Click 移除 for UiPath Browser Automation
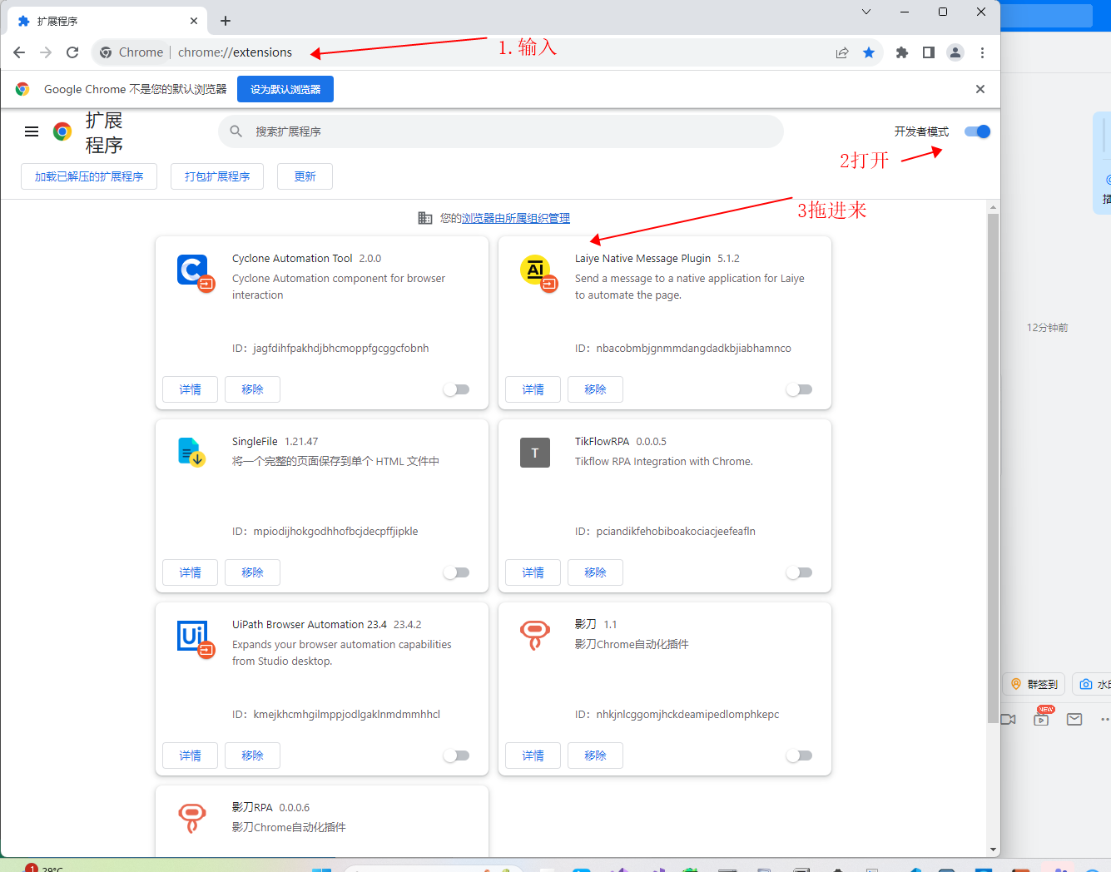 [252, 756]
